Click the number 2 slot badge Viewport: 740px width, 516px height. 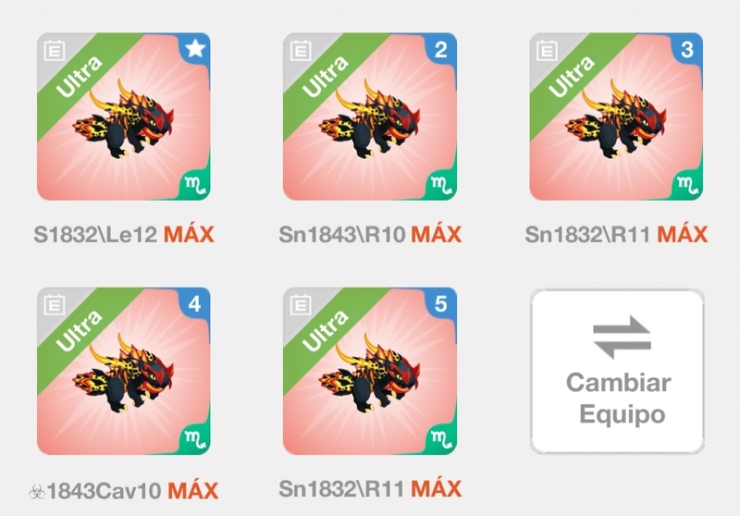[x=441, y=49]
